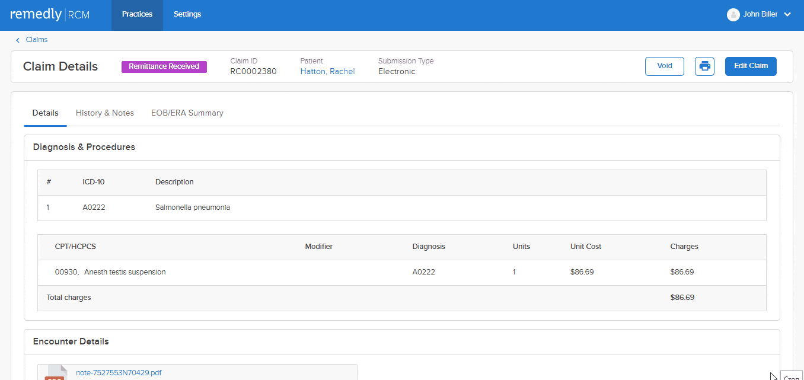Click the Void button
This screenshot has width=804, height=380.
pos(664,66)
